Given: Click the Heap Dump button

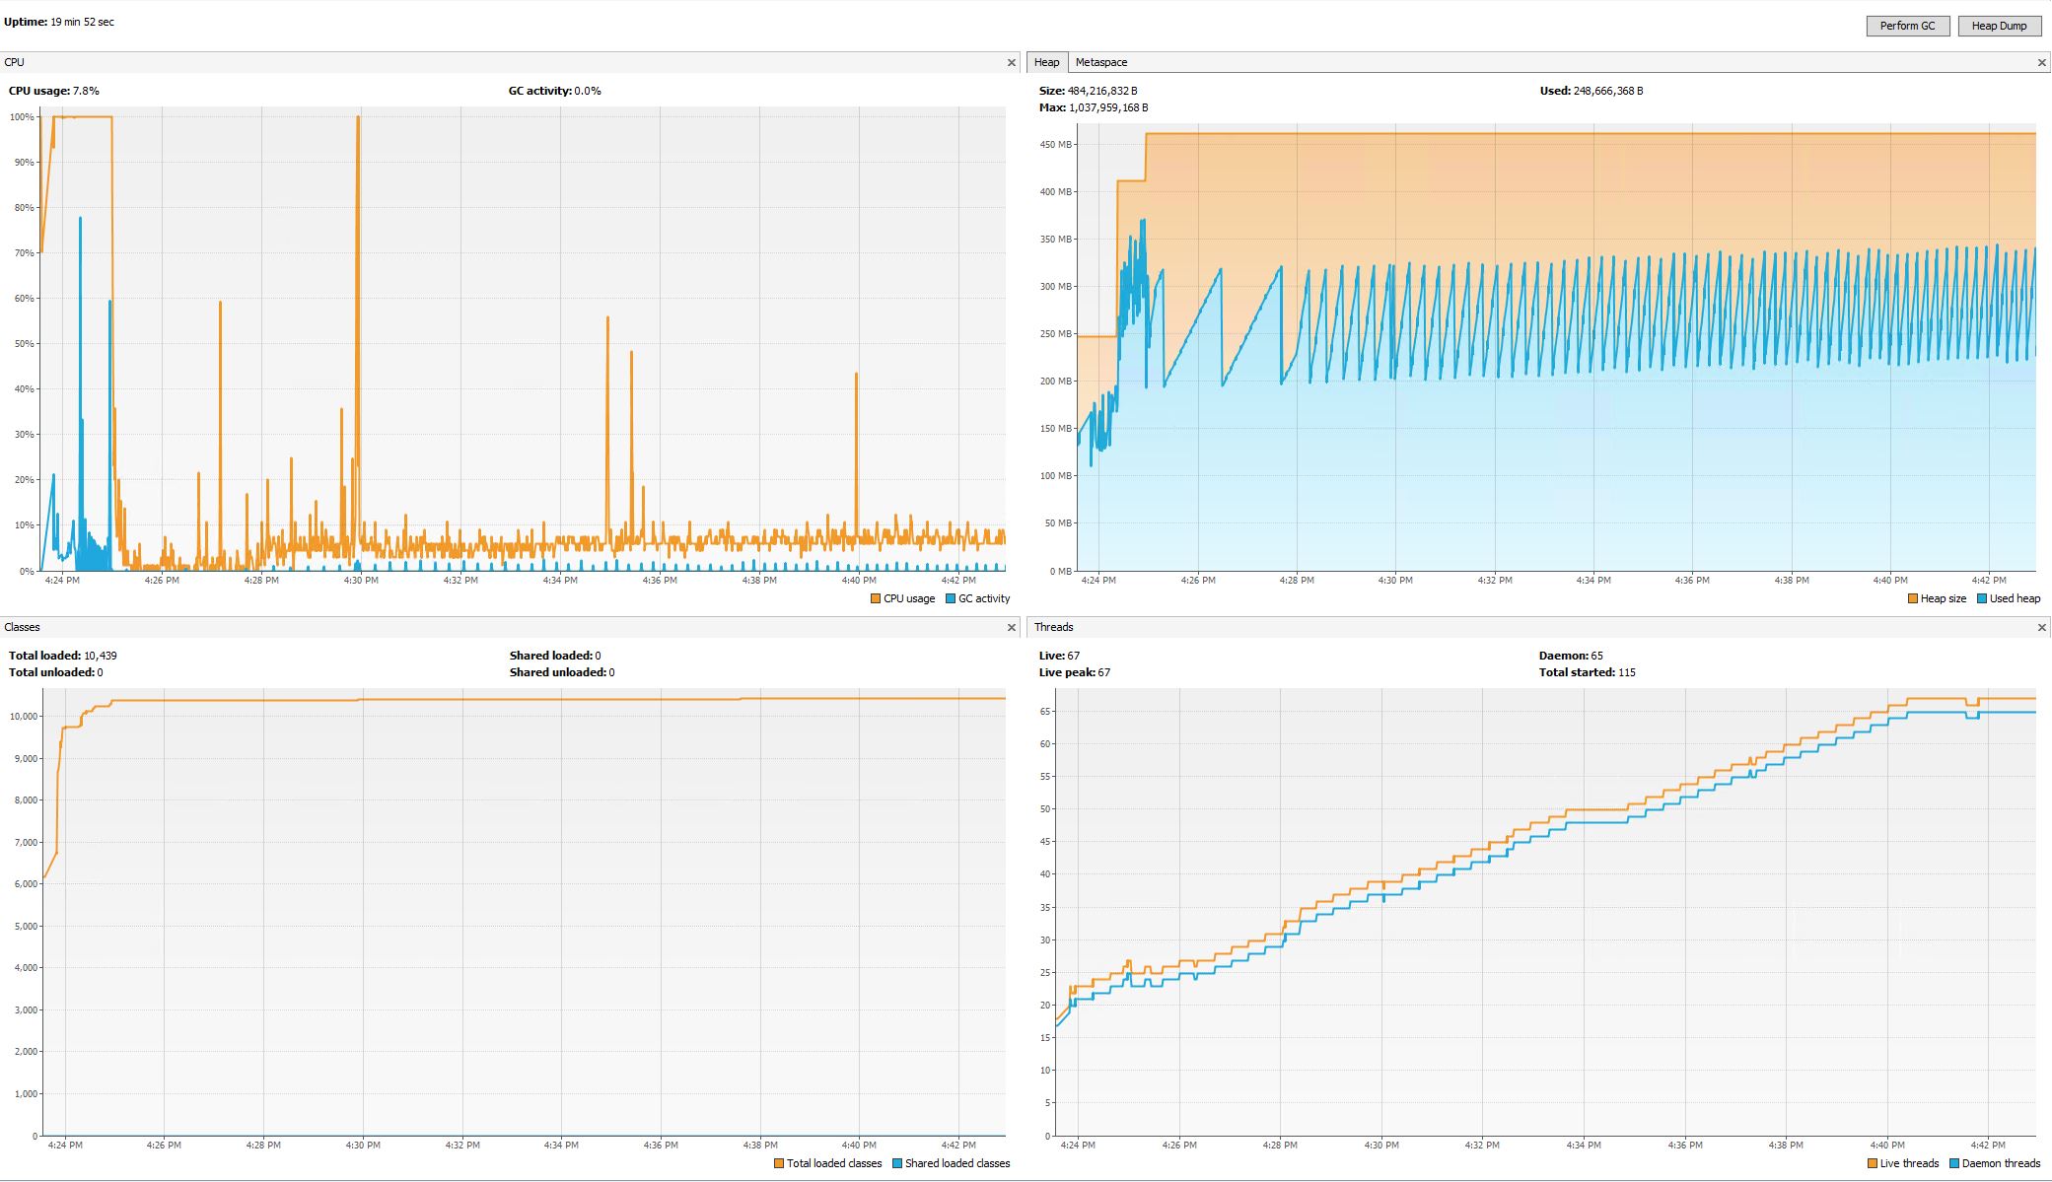Looking at the screenshot, I should pos(1999,26).
